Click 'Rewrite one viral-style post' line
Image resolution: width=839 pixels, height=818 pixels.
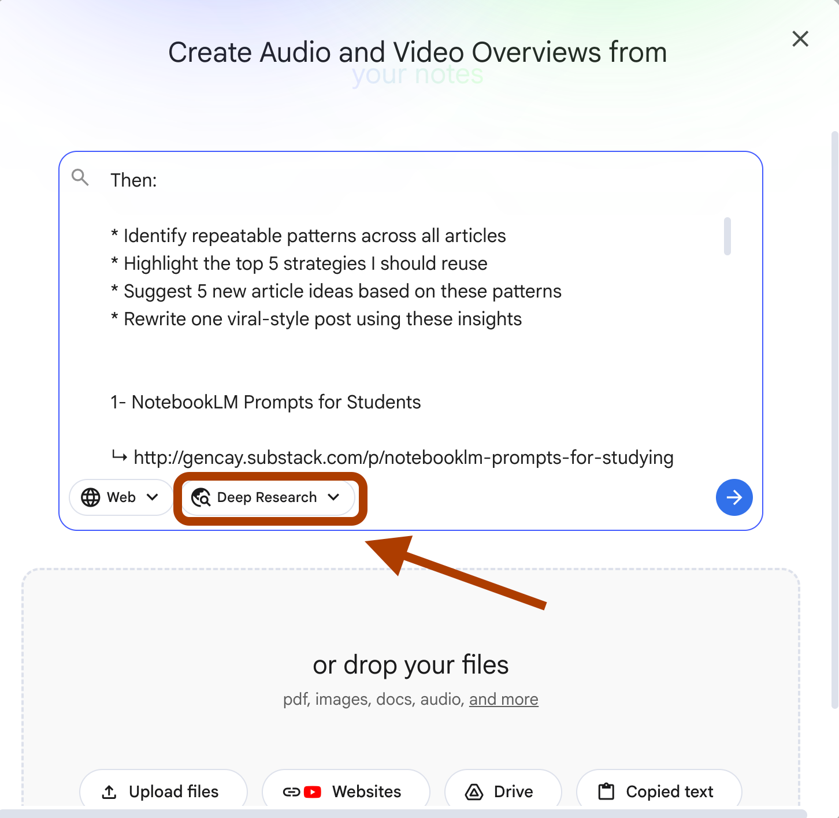(x=317, y=319)
